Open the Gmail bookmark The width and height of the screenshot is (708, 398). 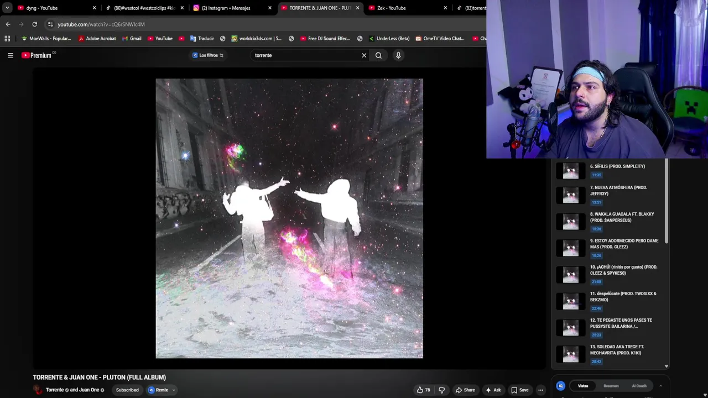(x=131, y=39)
